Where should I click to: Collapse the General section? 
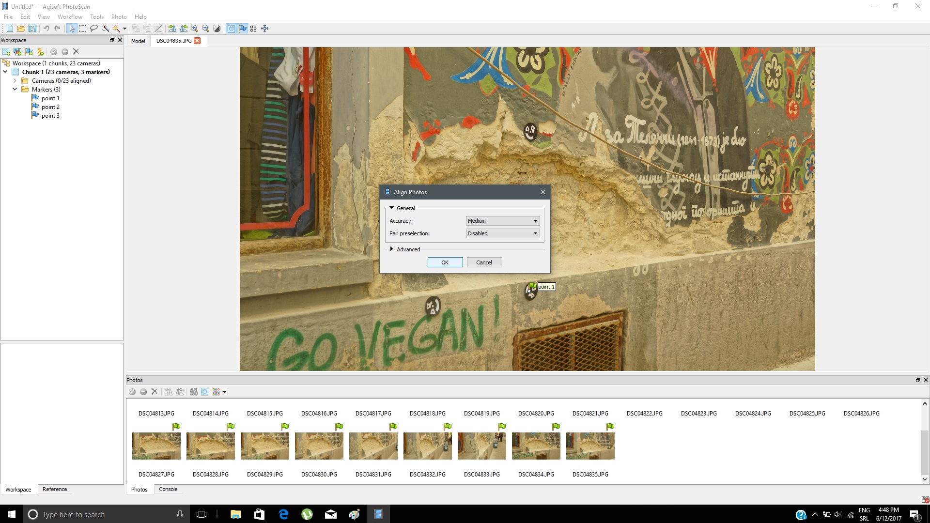coord(391,208)
